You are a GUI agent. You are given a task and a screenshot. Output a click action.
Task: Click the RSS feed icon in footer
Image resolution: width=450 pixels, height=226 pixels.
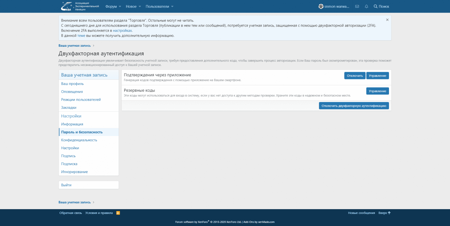[x=118, y=213]
